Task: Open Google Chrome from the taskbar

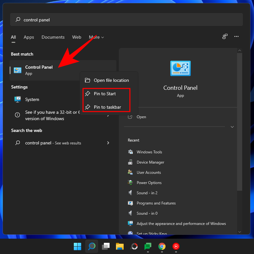Action: point(162,246)
